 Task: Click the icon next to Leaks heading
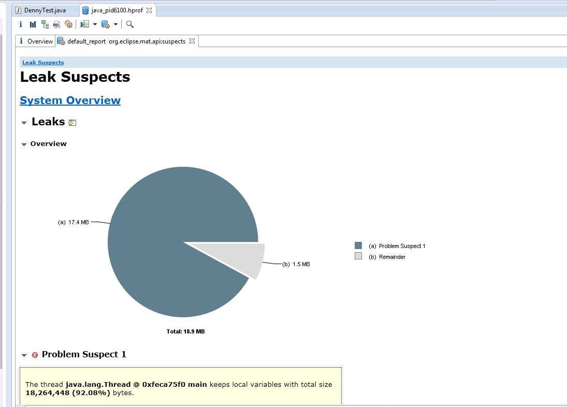coord(72,123)
